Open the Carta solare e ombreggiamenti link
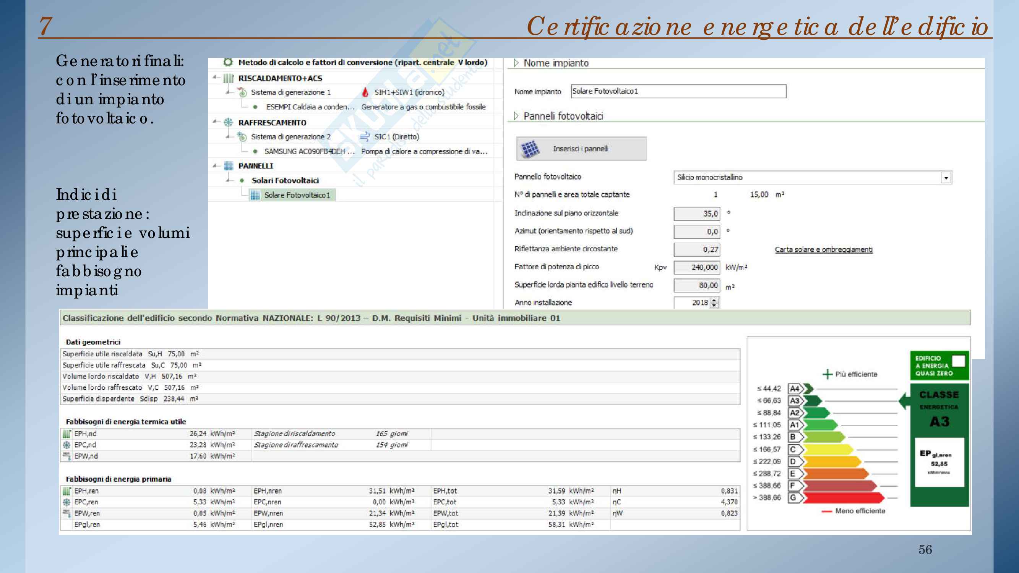The height and width of the screenshot is (573, 1019). click(823, 249)
